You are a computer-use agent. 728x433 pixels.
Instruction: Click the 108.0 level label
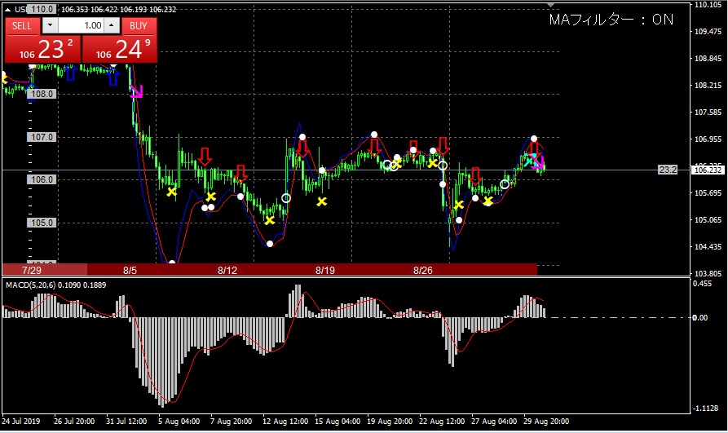point(42,94)
